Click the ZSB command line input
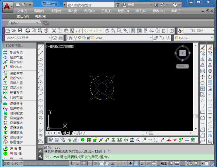 129,157
